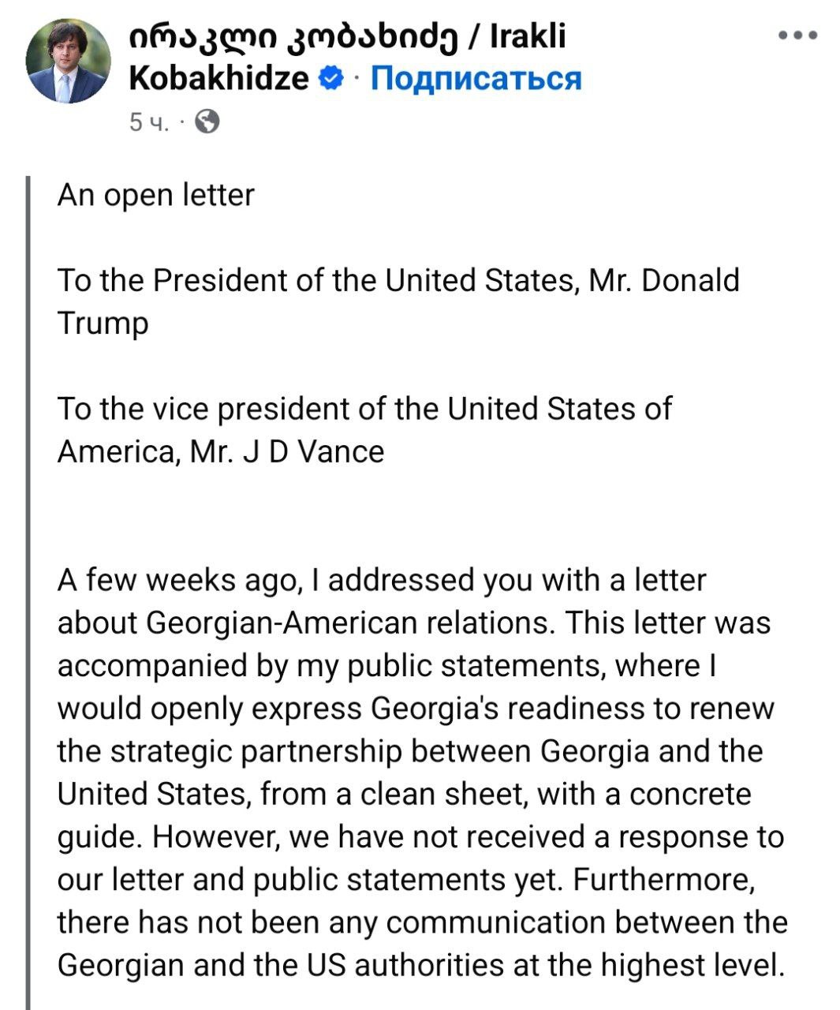Image resolution: width=840 pixels, height=1010 pixels.
Task: Click the word 'Furthermore' in the paragraph
Action: tap(663, 879)
